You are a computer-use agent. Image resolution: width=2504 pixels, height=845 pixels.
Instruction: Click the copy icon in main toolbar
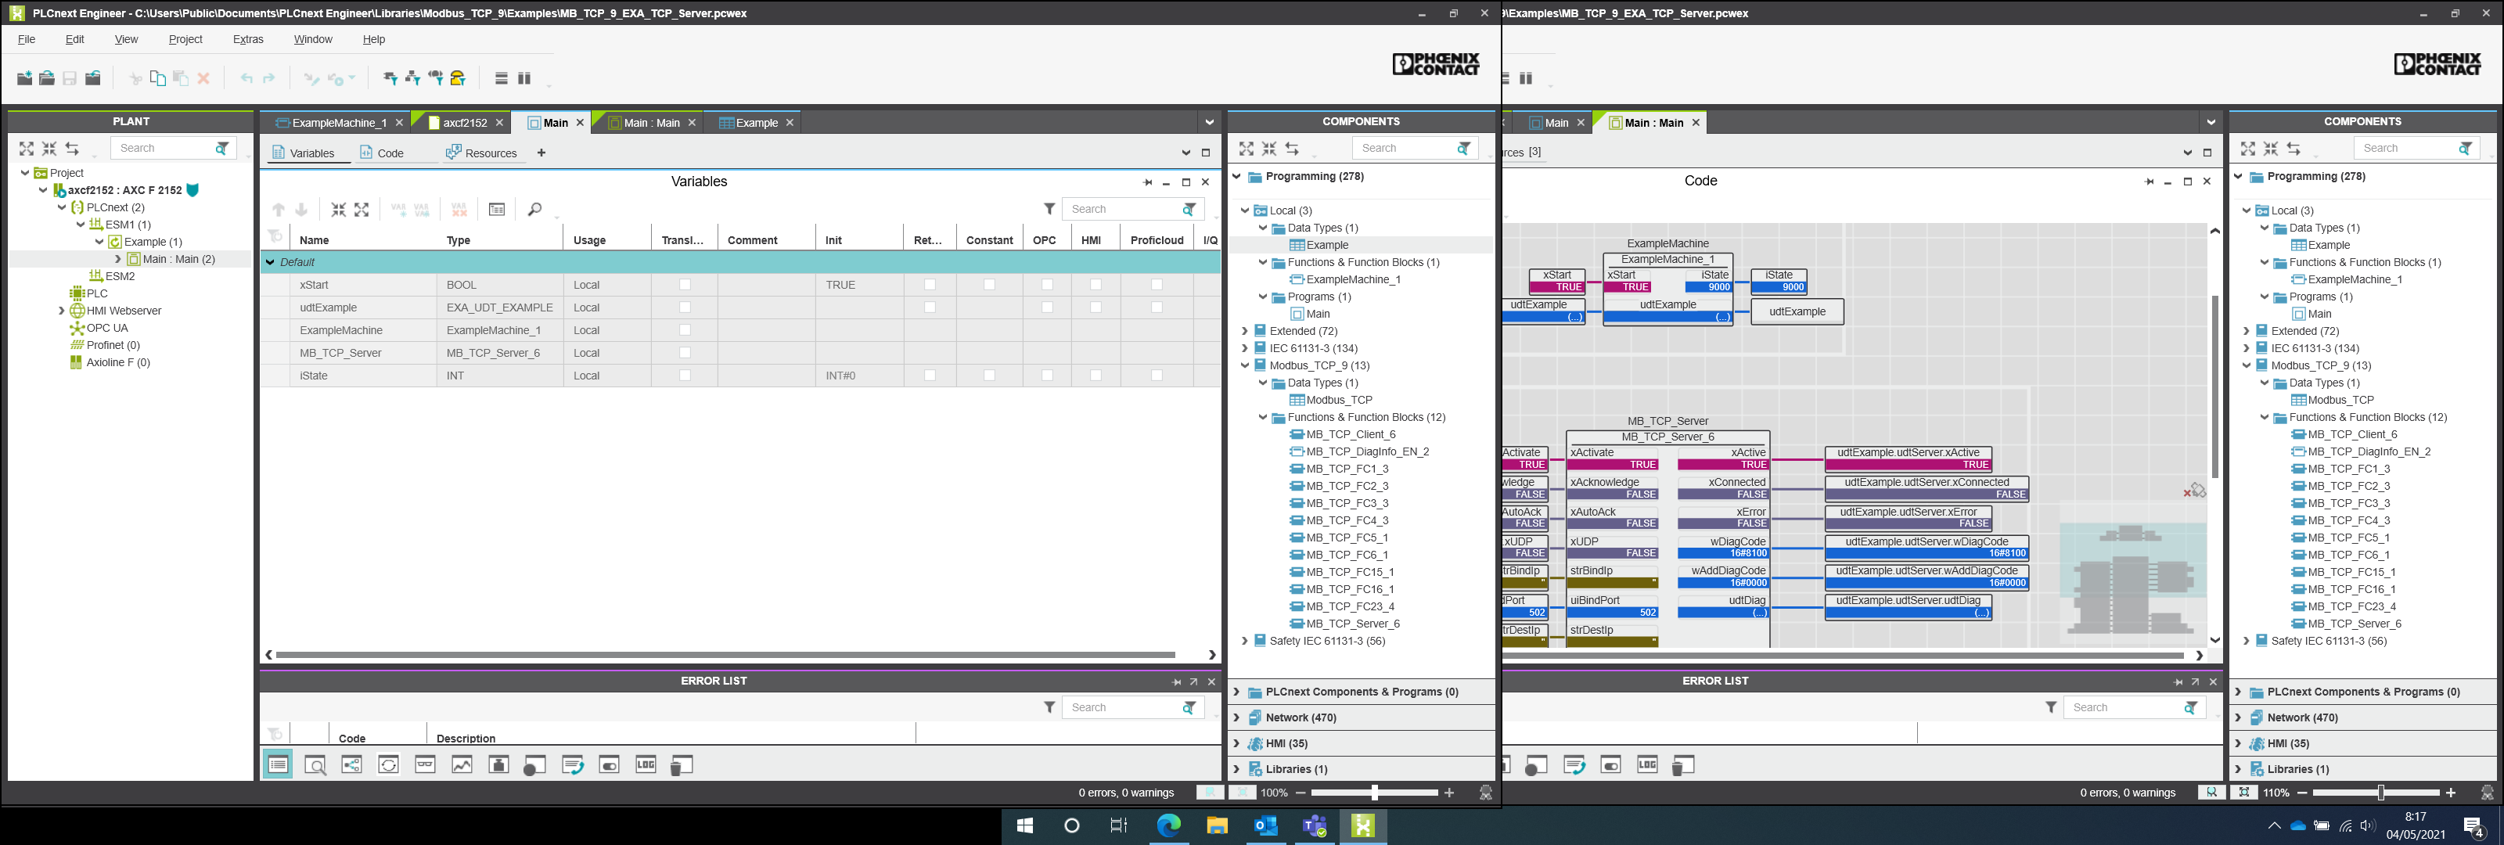click(157, 77)
